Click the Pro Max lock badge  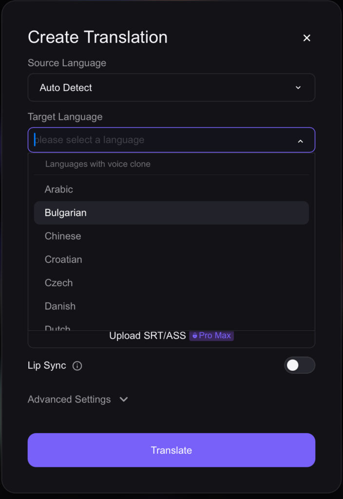coord(211,336)
